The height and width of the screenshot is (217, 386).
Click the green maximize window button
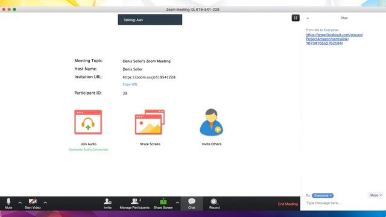14,10
